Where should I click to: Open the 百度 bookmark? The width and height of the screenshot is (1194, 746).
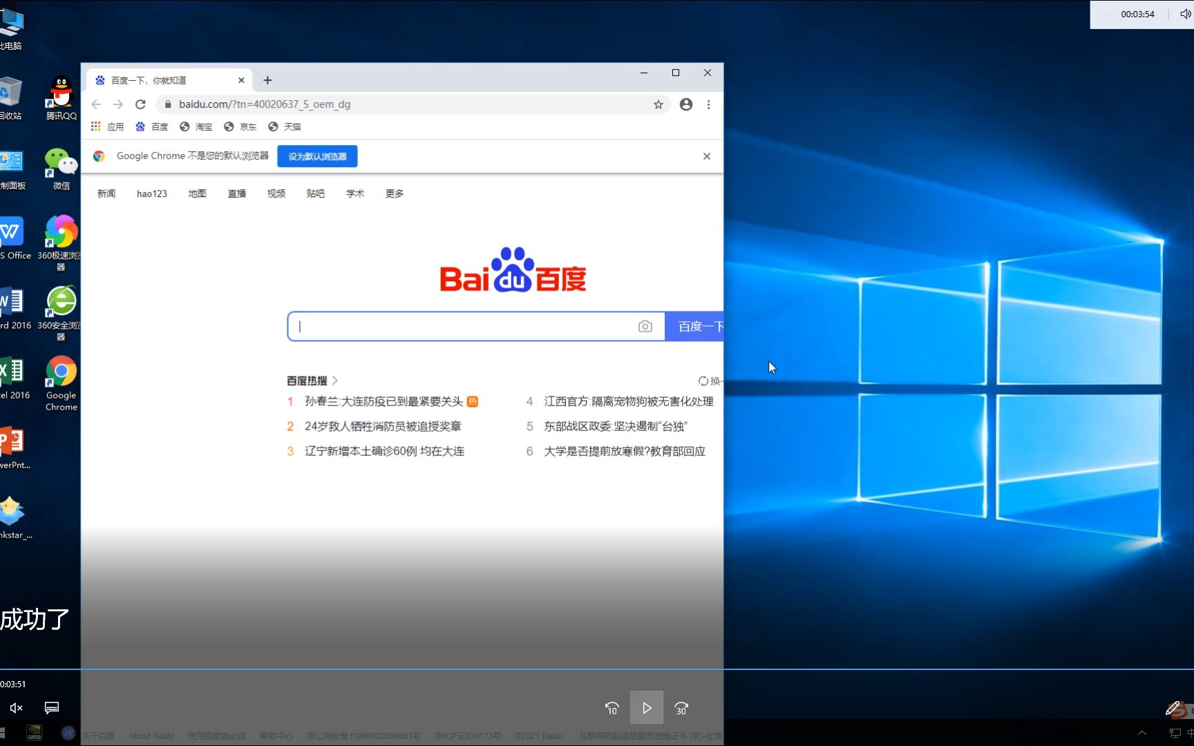pos(152,126)
